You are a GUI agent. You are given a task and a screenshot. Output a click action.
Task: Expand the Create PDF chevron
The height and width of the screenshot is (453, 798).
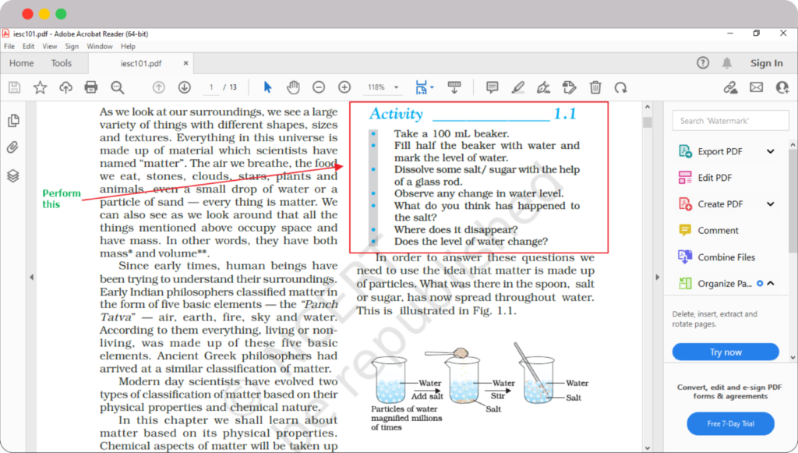771,204
